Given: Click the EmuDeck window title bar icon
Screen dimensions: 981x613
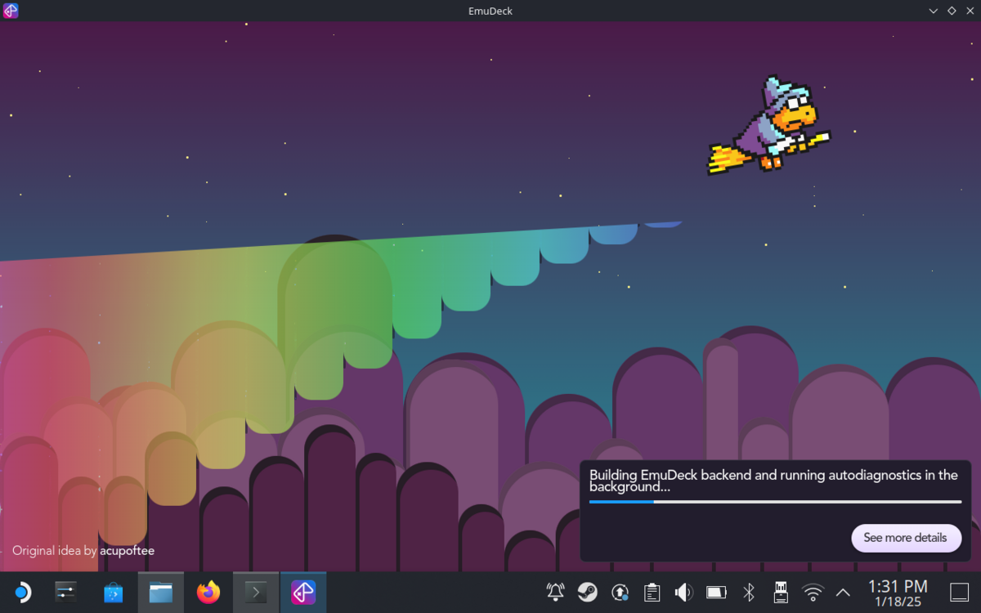Looking at the screenshot, I should pyautogui.click(x=11, y=11).
